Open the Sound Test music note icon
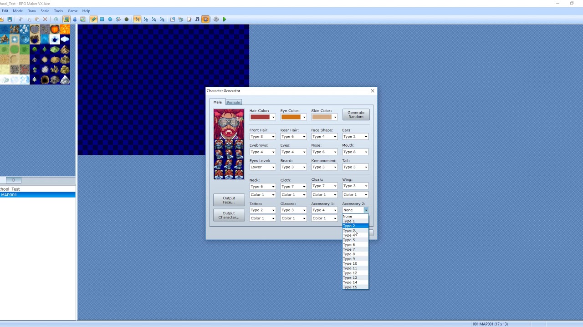Viewport: 583px width, 327px height. pyautogui.click(x=197, y=19)
